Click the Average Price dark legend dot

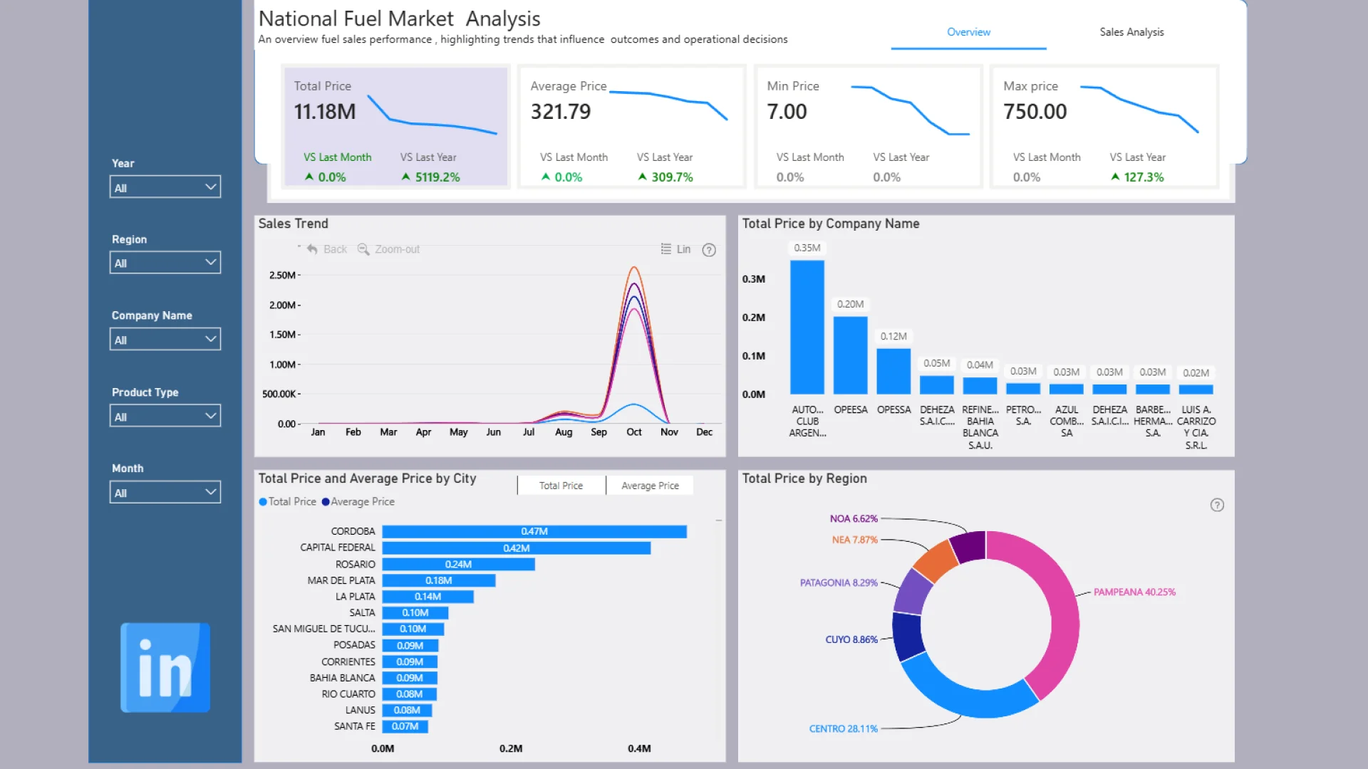[x=326, y=502]
